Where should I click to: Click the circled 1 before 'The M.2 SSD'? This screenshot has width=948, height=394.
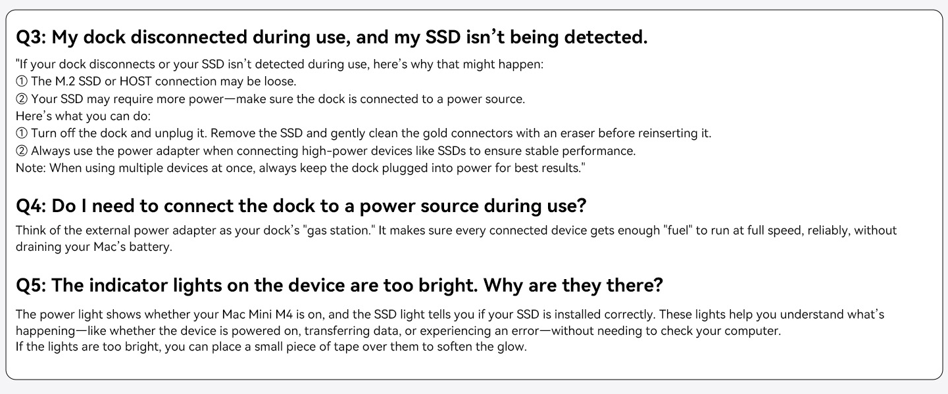pyautogui.click(x=22, y=82)
